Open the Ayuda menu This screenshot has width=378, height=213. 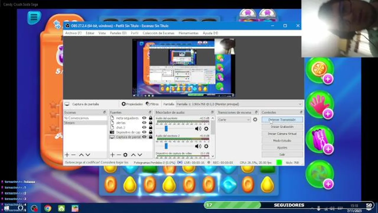[x=210, y=33]
